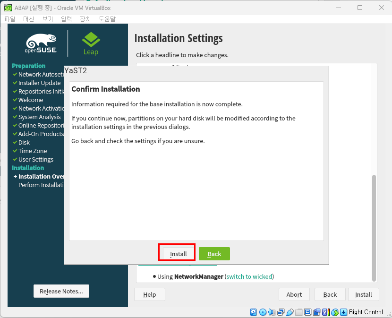The height and width of the screenshot is (318, 392).
Task: Click the Abort button
Action: click(294, 294)
